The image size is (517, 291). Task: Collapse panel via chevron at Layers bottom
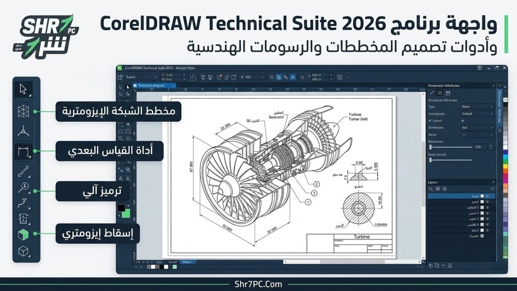click(443, 265)
